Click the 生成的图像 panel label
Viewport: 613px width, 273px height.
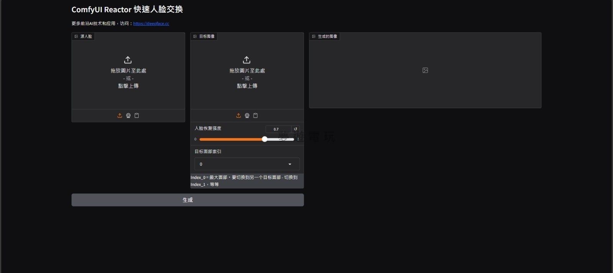click(x=325, y=36)
